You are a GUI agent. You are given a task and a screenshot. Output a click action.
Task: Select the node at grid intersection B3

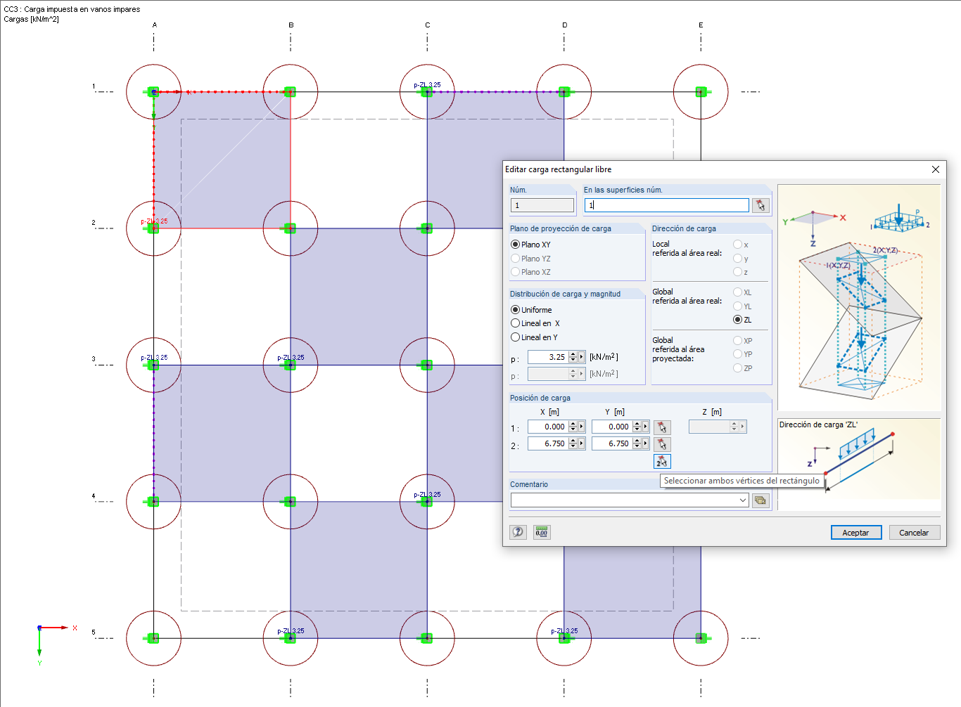click(x=290, y=365)
